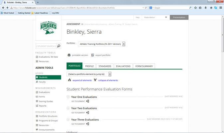This screenshot has height=133, width=224.
Task: Open Scoring Guides in the sidebar
Action: click(x=46, y=101)
